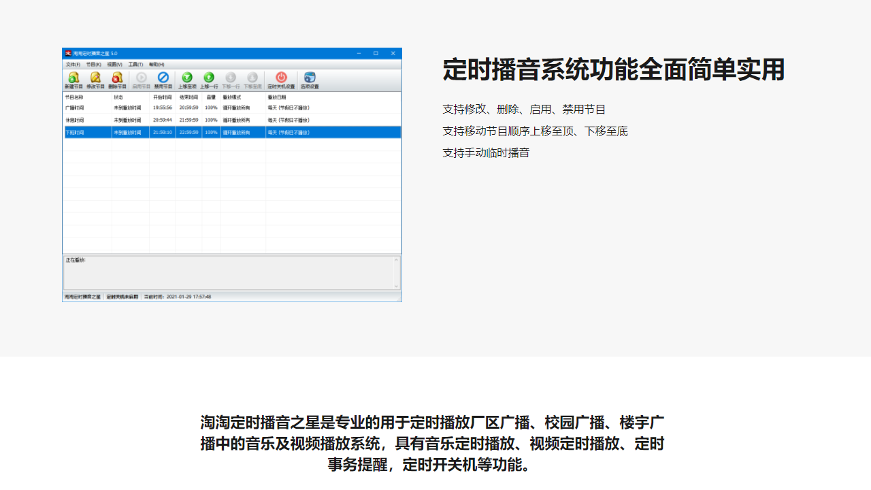Click the 禁用节目 (disable program) icon

163,78
